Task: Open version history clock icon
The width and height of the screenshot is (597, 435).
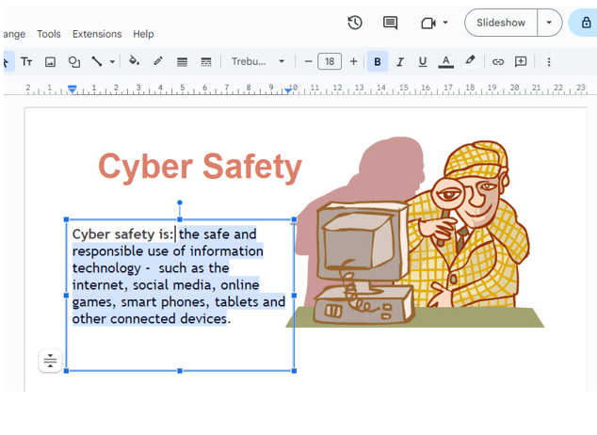Action: pos(355,23)
